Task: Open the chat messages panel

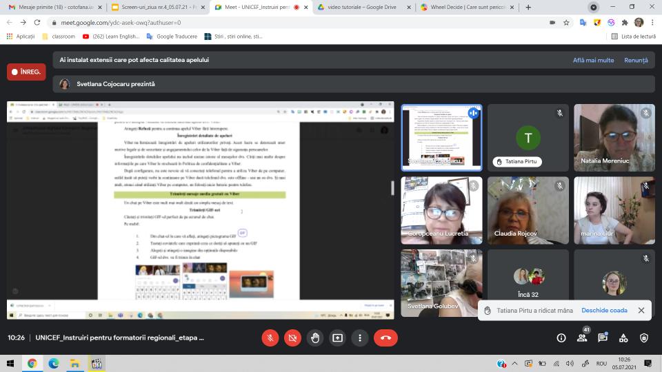Action: 603,338
